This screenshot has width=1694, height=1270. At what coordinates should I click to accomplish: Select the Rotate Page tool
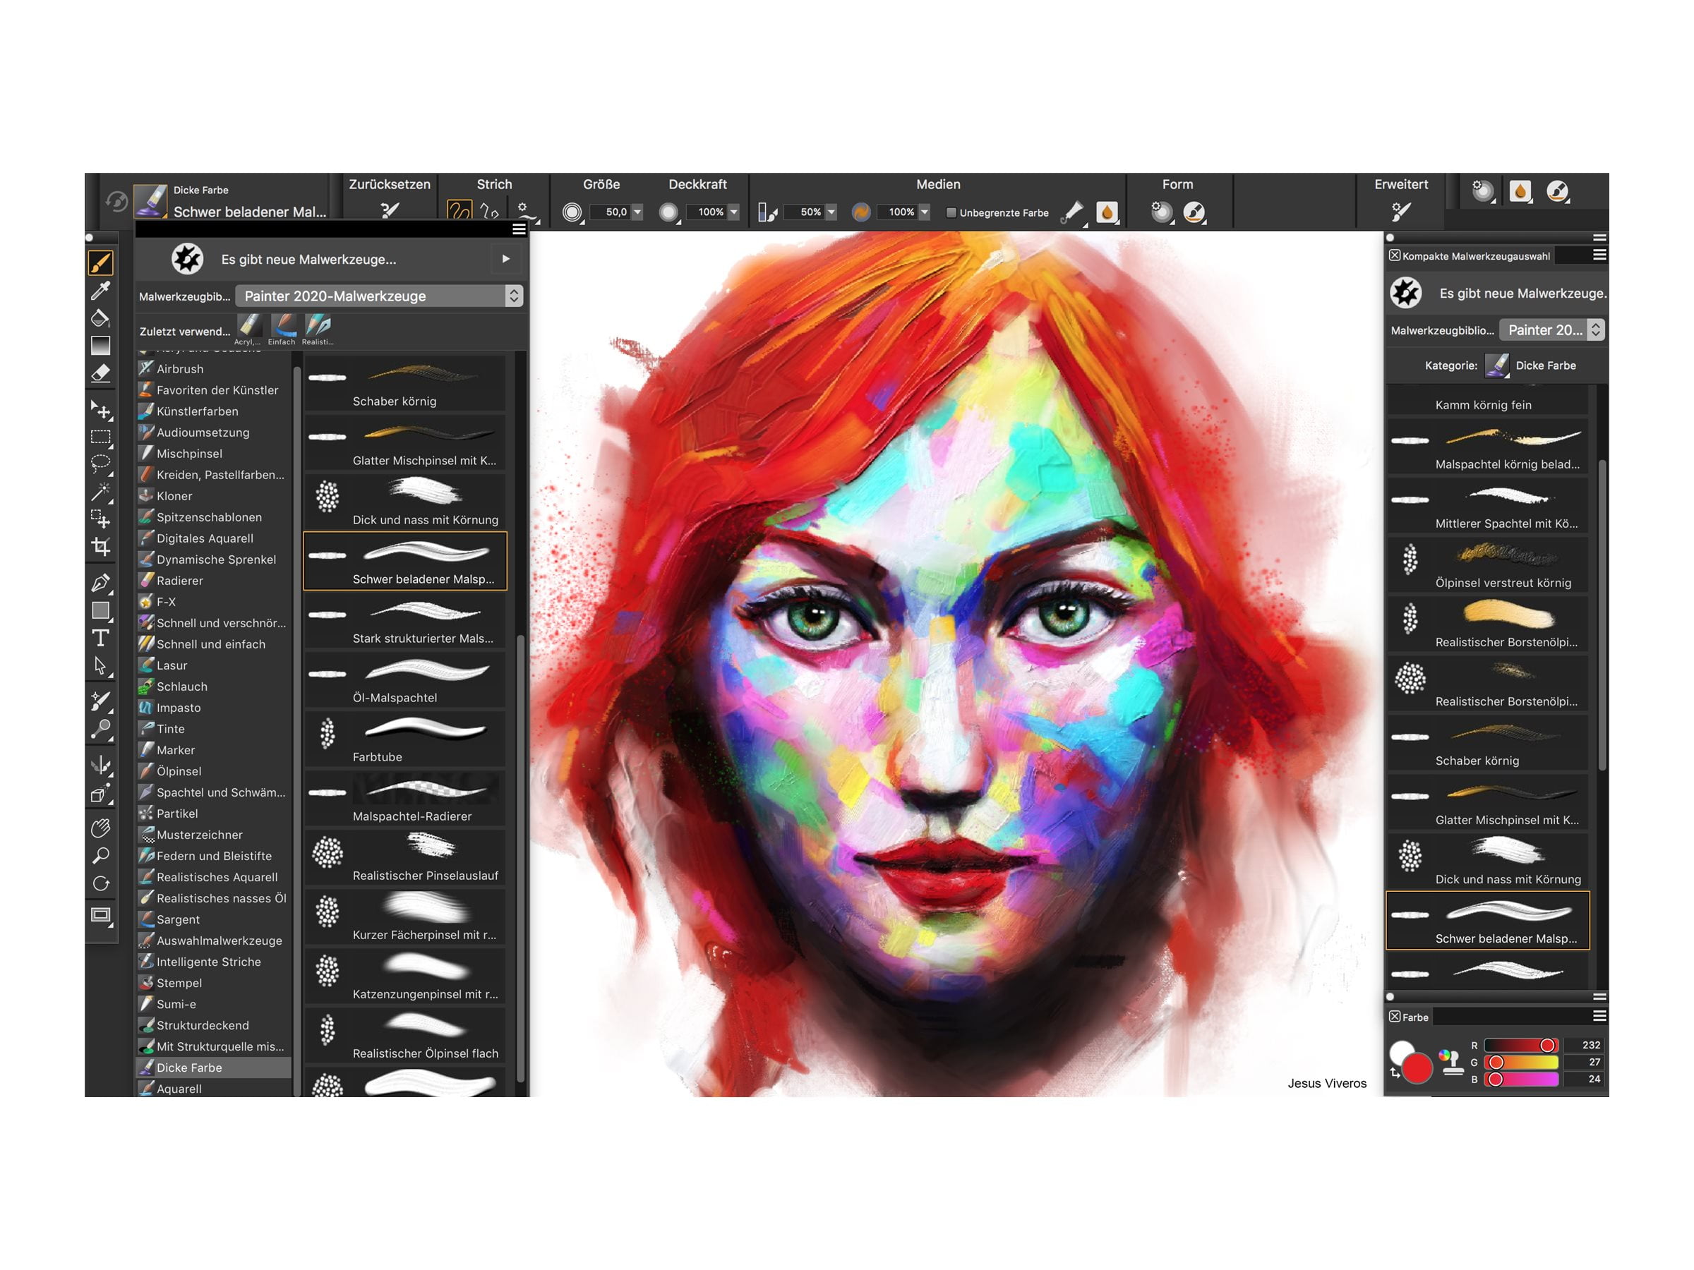click(x=101, y=884)
